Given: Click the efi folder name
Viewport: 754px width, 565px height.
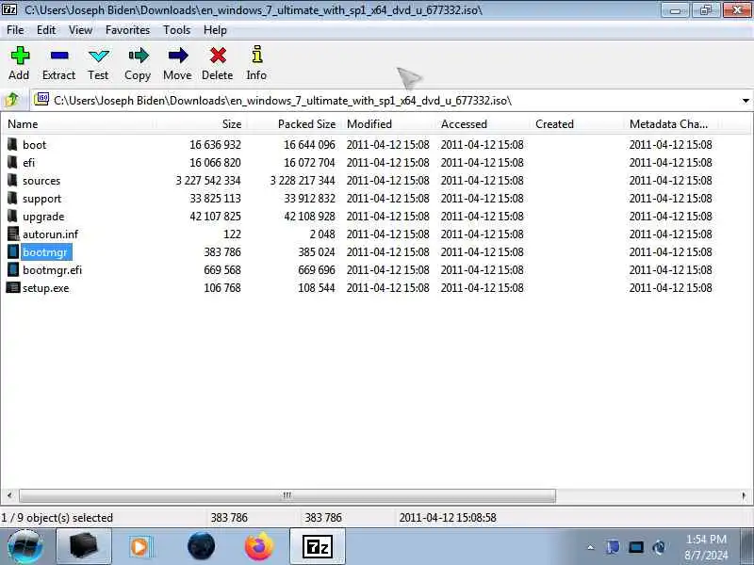Looking at the screenshot, I should (29, 162).
